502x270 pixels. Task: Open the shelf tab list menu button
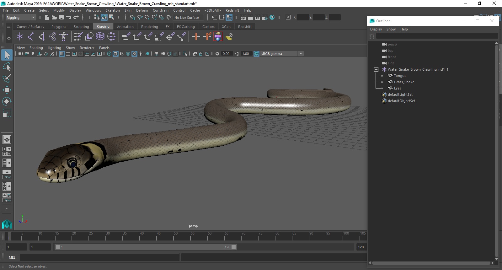click(9, 27)
